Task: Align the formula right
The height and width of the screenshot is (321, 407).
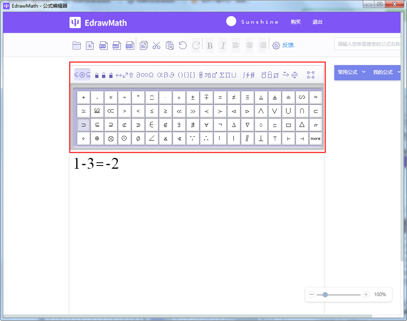Action: 263,45
